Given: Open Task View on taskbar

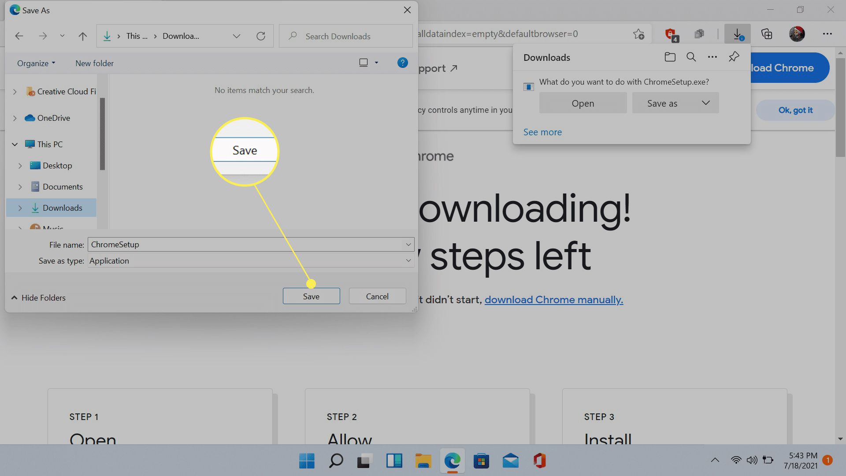Looking at the screenshot, I should [x=365, y=461].
